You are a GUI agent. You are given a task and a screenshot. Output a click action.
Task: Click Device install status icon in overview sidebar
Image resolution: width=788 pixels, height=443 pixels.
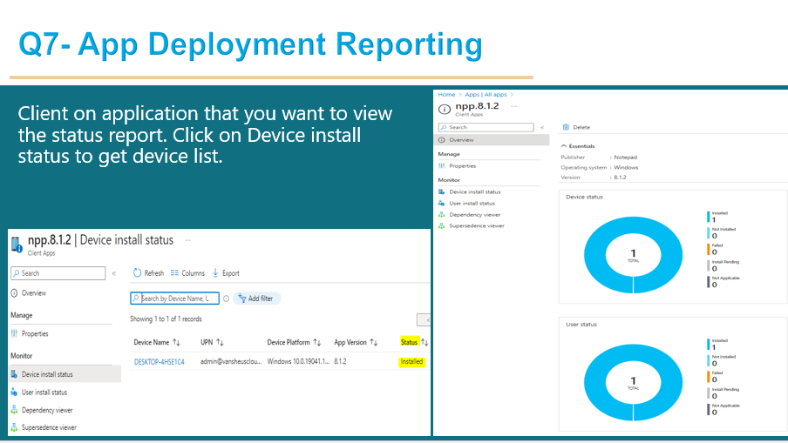point(441,191)
